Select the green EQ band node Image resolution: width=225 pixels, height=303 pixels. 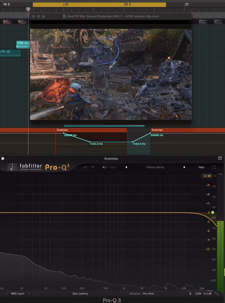pyautogui.click(x=213, y=212)
